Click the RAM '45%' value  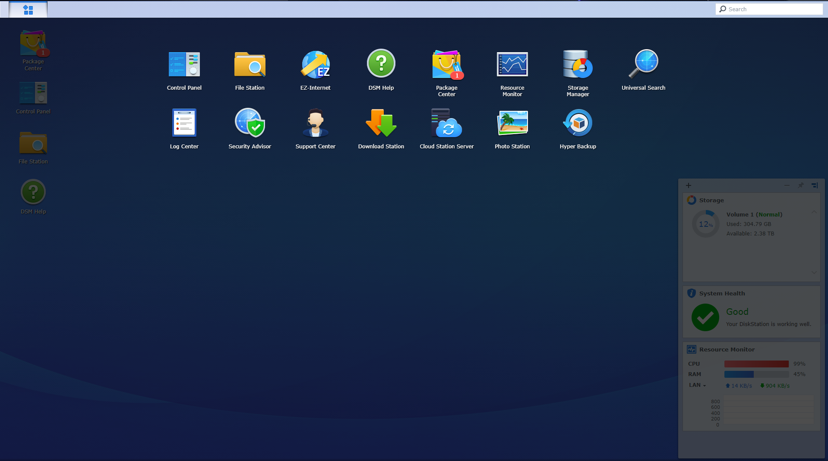800,374
